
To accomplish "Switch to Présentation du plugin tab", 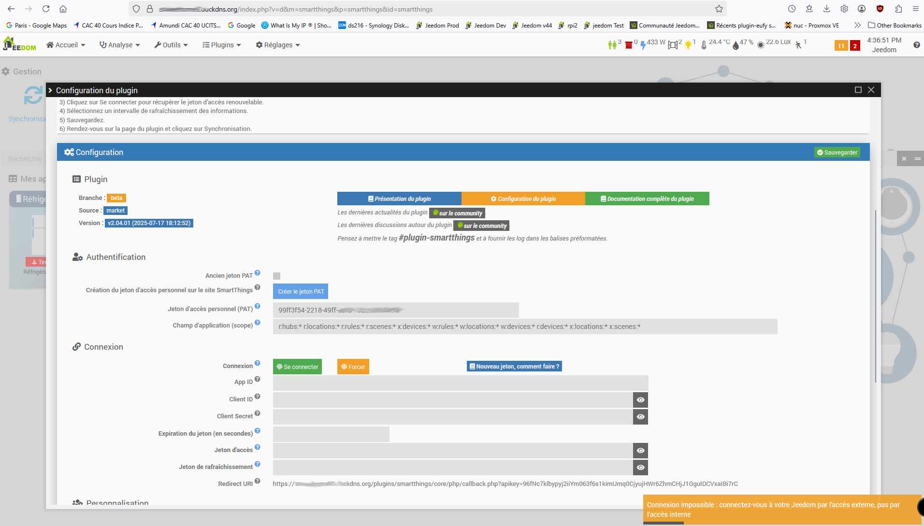I will [399, 199].
